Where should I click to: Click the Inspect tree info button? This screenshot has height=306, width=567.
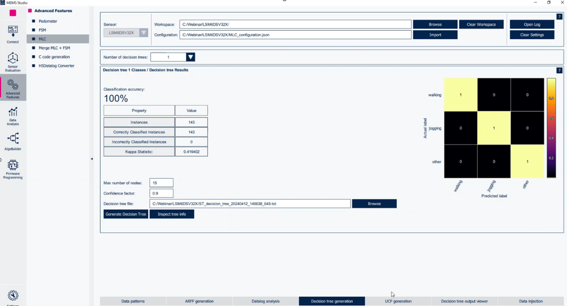pos(172,214)
